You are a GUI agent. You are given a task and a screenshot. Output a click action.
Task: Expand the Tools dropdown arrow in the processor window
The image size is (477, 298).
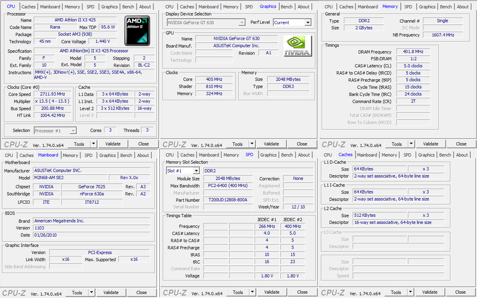[93, 144]
